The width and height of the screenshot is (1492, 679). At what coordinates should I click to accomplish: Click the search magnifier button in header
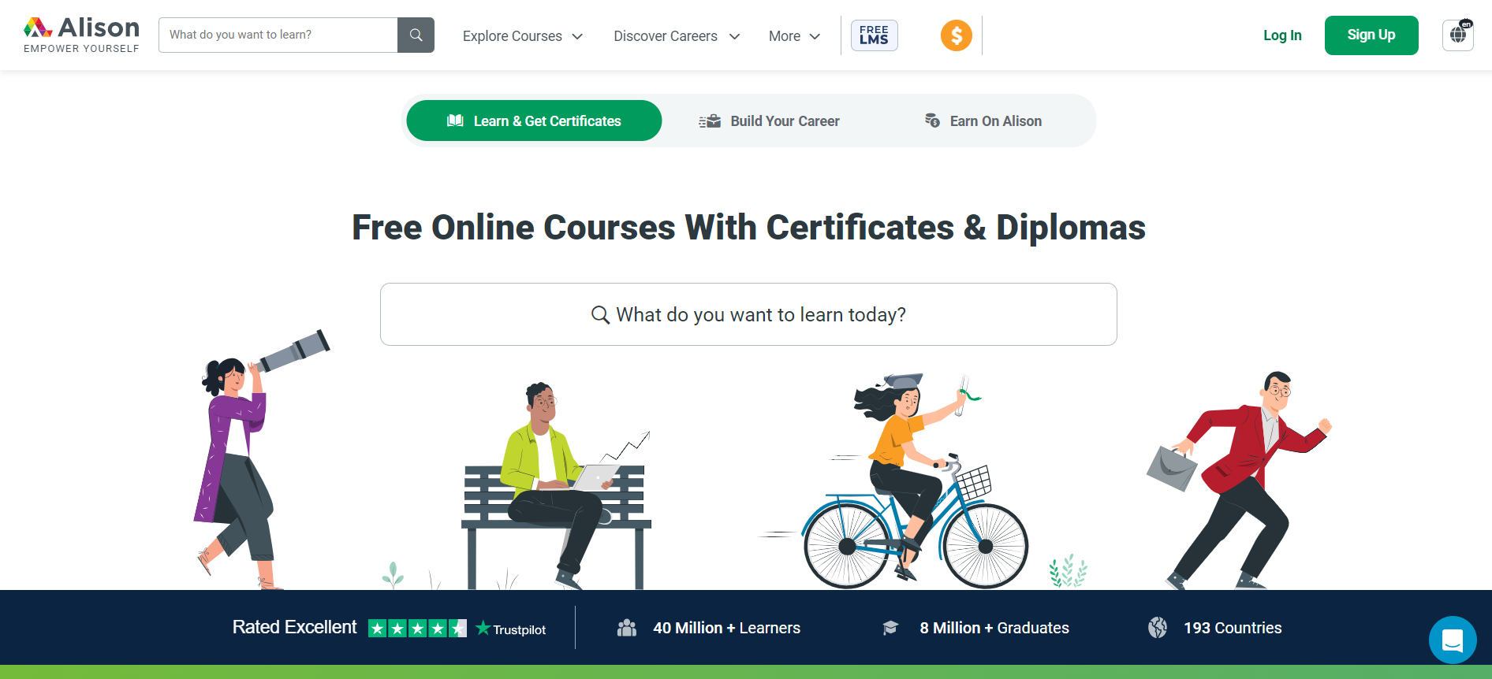tap(416, 35)
